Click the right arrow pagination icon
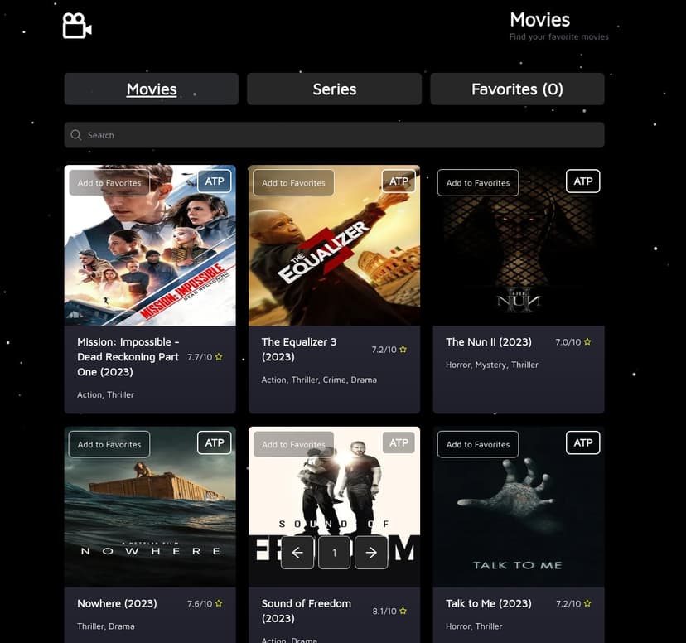Image resolution: width=686 pixels, height=643 pixels. [370, 552]
